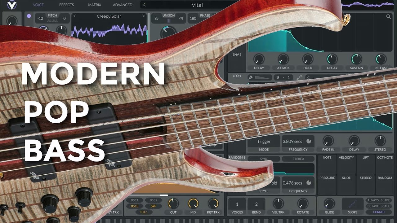The height and width of the screenshot is (223, 397).
Task: Adjust the LFO 1 Fade In knob
Action: [x=328, y=141]
